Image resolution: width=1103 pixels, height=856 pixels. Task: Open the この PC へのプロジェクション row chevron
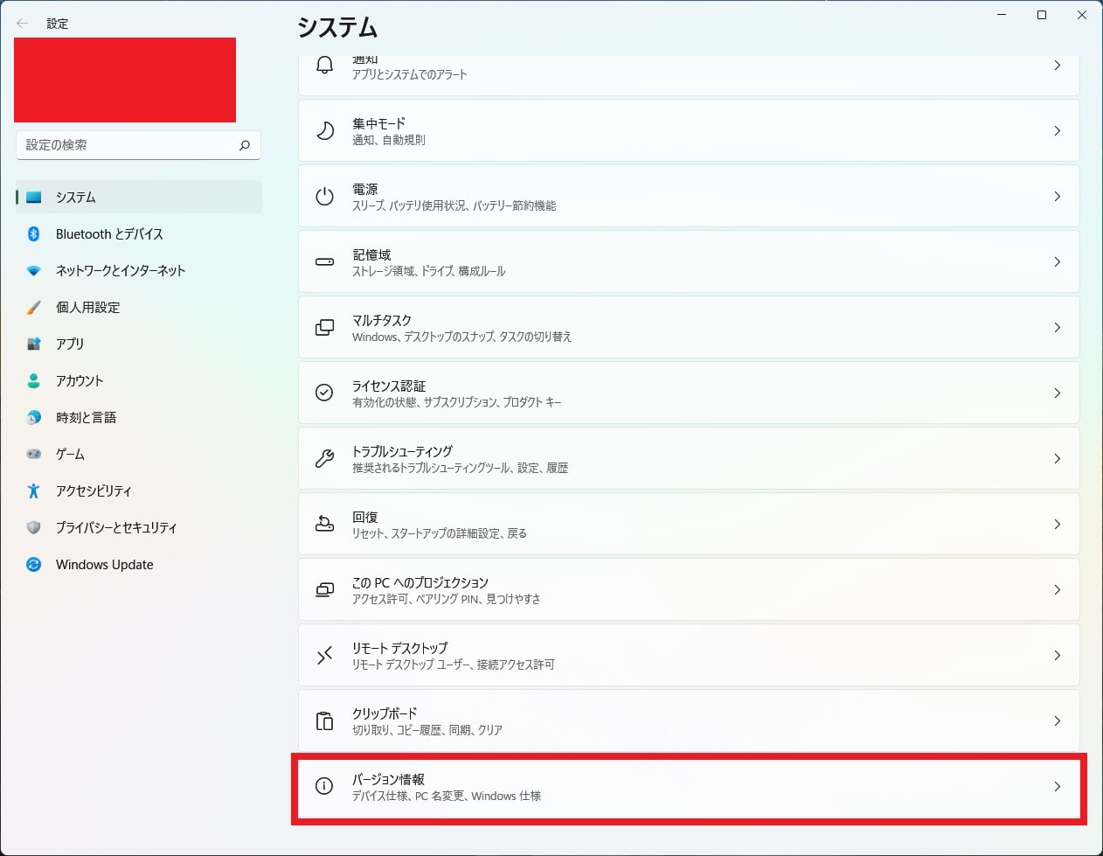[x=1057, y=589]
